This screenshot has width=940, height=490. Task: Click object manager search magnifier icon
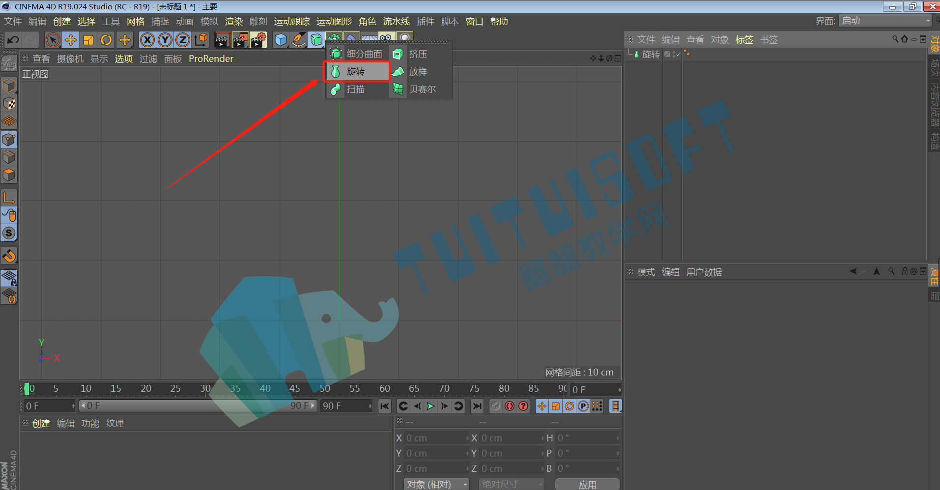click(x=895, y=39)
